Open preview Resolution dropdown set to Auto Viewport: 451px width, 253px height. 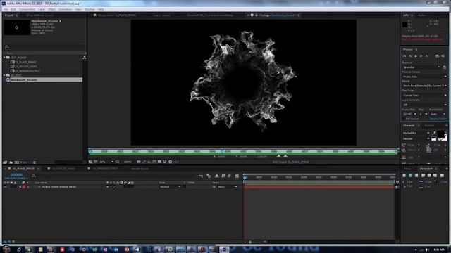point(438,114)
